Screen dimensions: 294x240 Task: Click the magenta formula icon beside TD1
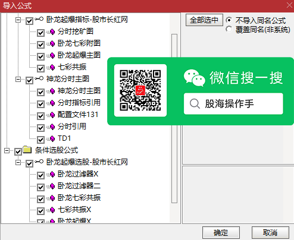[x=52, y=139]
